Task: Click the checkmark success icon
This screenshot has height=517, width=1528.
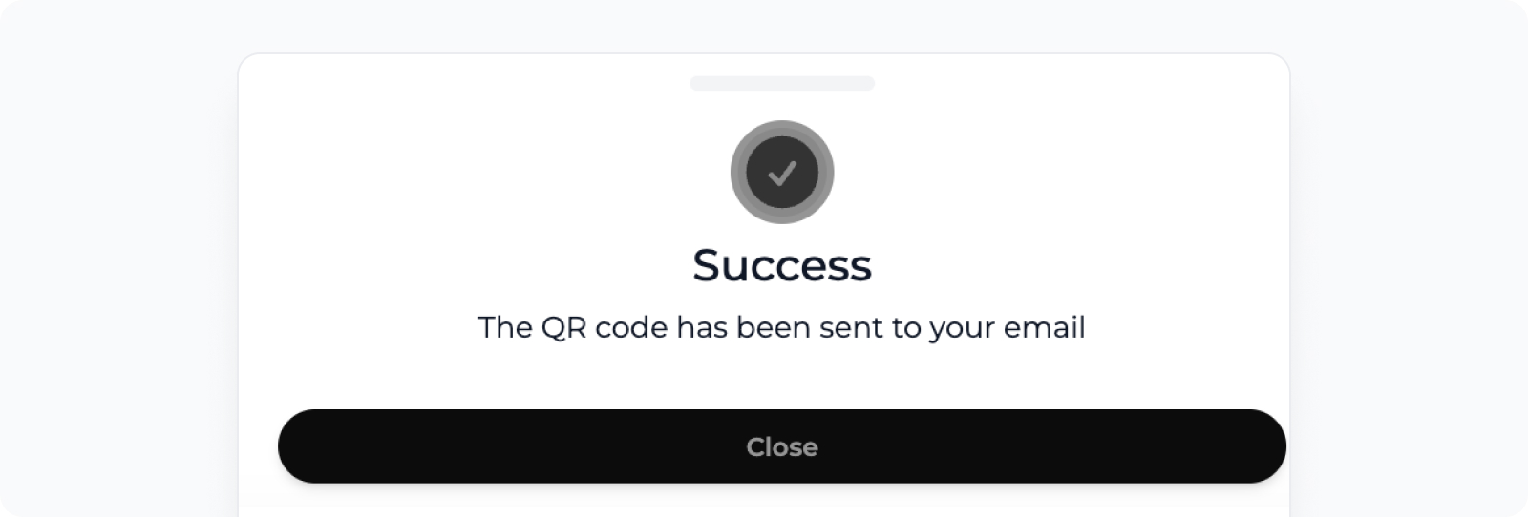Action: pos(782,173)
